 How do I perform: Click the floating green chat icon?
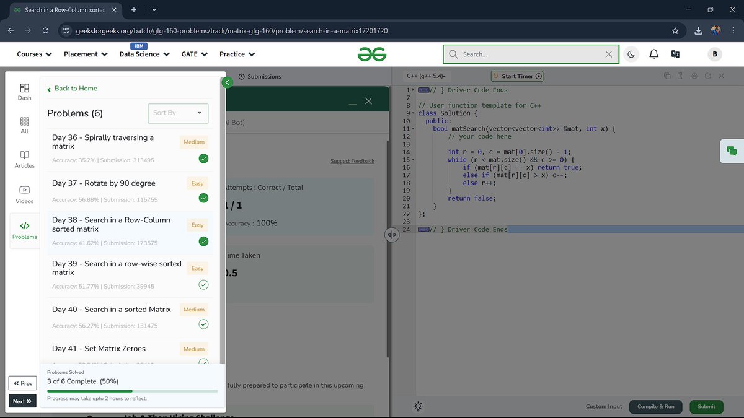tap(732, 151)
